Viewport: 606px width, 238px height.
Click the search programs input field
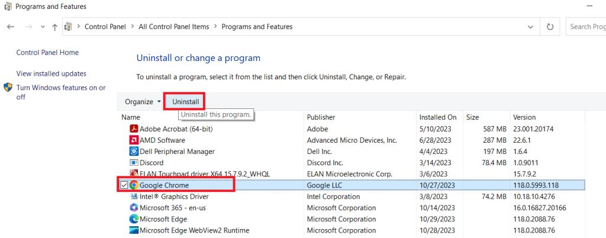[585, 27]
